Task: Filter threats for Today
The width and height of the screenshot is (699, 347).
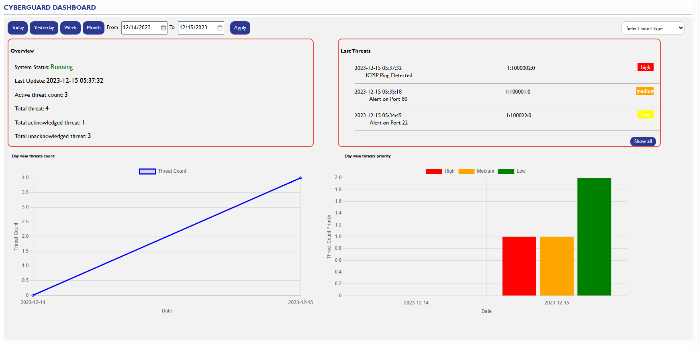Action: [x=18, y=28]
